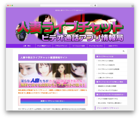Click the ジャンル別ライブチャット sidebar heading
This screenshot has height=119, width=140.
coord(108,108)
